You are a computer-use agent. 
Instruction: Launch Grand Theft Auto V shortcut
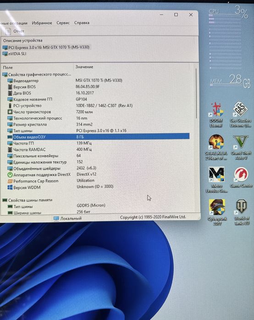point(241,147)
